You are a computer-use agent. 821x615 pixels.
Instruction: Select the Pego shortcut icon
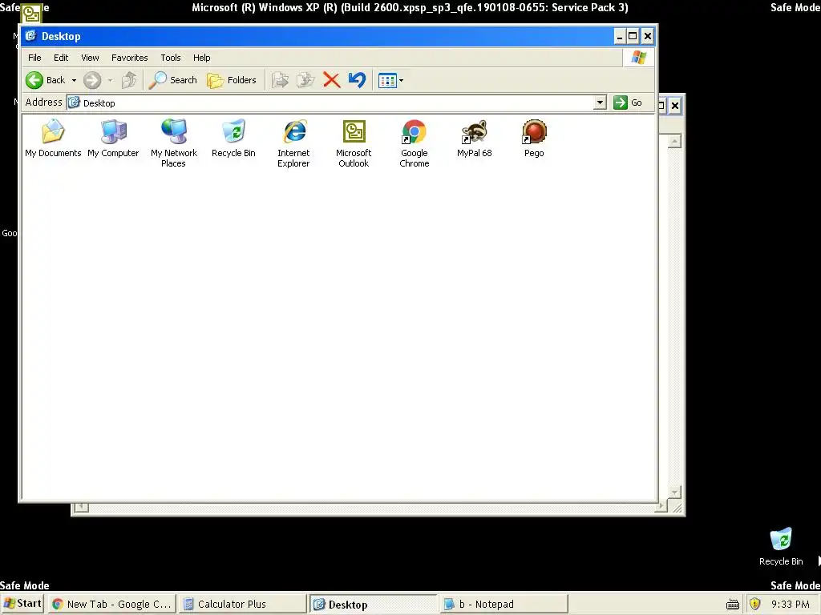click(534, 139)
